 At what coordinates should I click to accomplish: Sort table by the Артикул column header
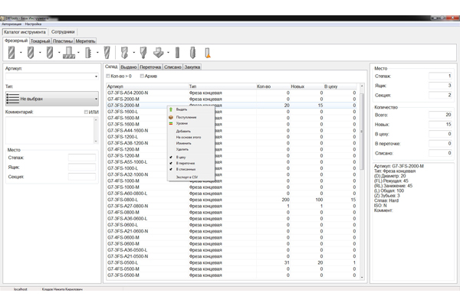pyautogui.click(x=147, y=86)
